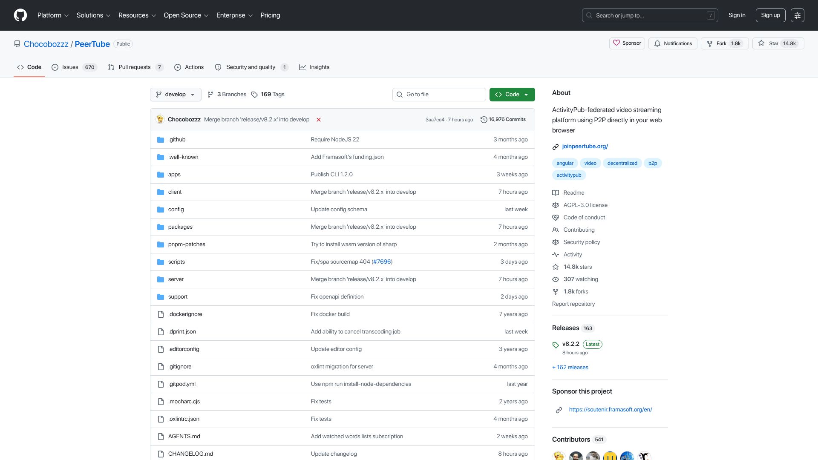
Task: Visit the joinpeertube.org link
Action: 585,147
